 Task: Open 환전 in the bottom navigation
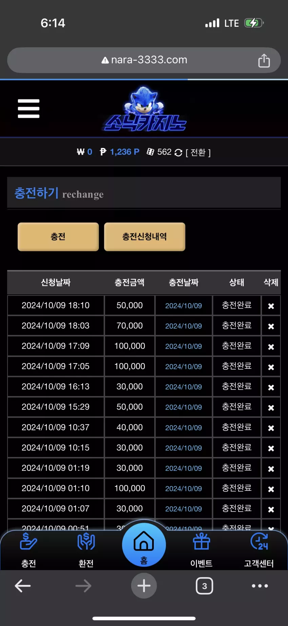(86, 549)
